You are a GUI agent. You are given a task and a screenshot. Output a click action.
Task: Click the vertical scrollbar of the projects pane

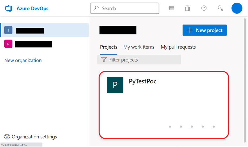click(245, 80)
